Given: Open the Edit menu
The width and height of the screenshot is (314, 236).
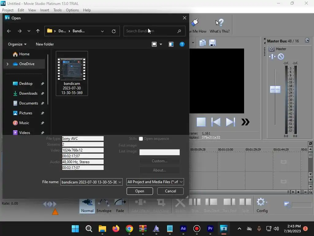Looking at the screenshot, I should [21, 10].
